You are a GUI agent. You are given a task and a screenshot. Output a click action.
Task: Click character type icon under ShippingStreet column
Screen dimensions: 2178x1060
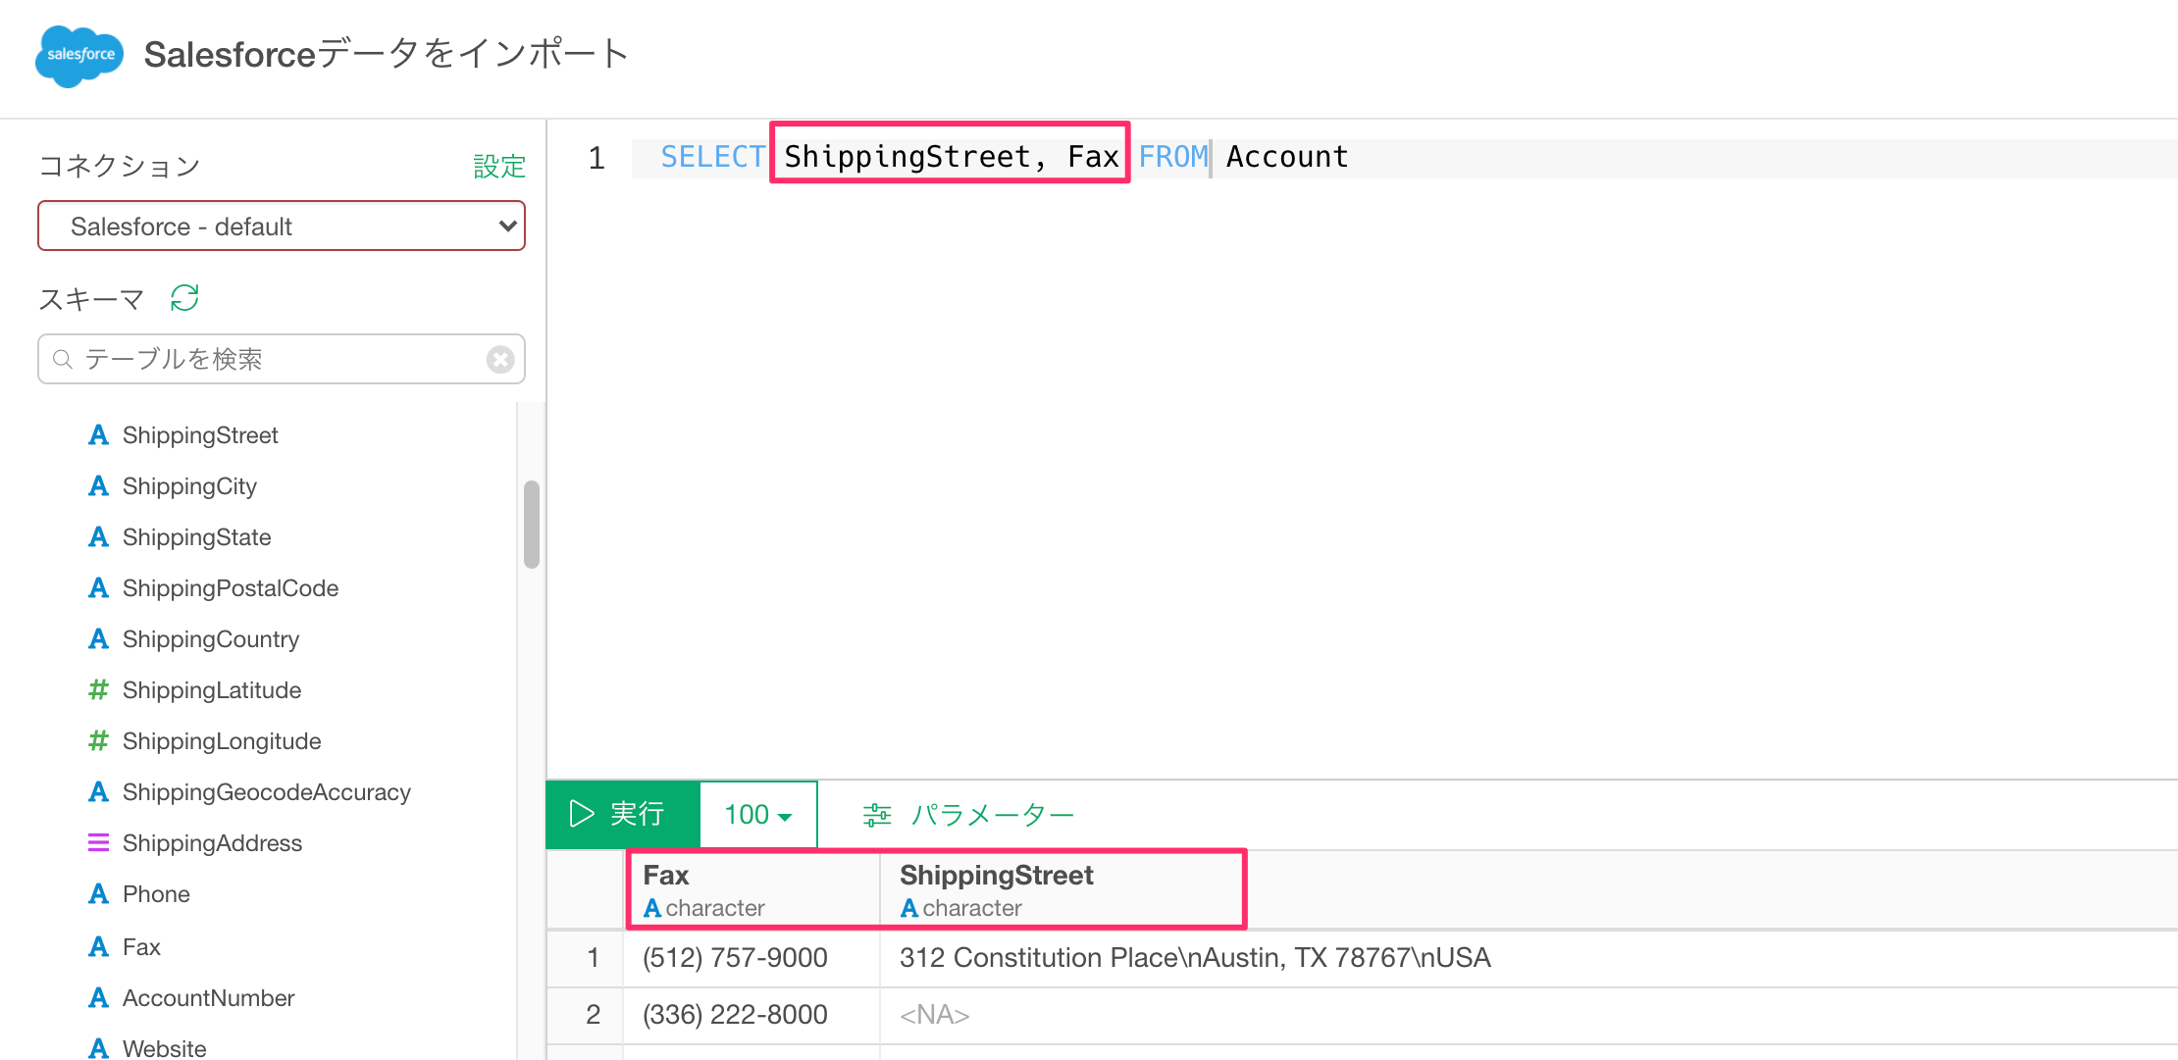click(x=909, y=909)
